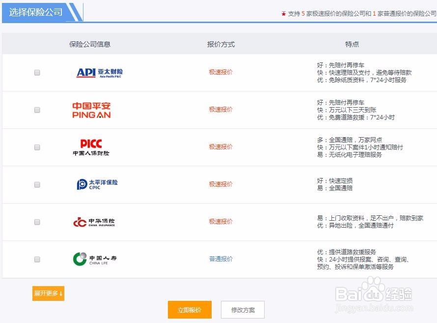Toggle the 中华保险 checkbox
Image resolution: width=437 pixels, height=323 pixels.
(37, 222)
